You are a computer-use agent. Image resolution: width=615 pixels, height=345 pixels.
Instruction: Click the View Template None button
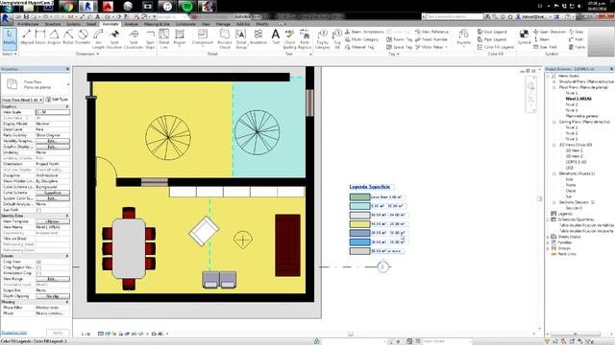point(53,221)
